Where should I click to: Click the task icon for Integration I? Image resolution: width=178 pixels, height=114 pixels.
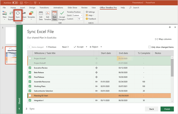pos(96,100)
